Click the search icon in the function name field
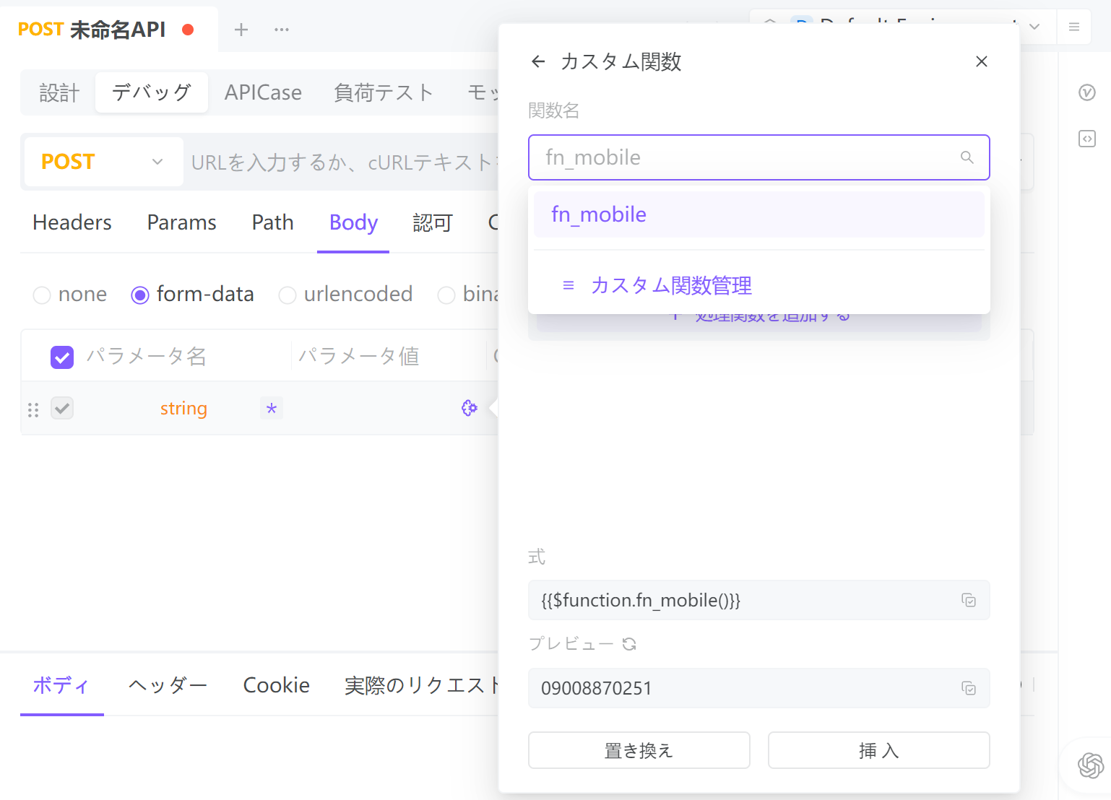 (x=967, y=157)
